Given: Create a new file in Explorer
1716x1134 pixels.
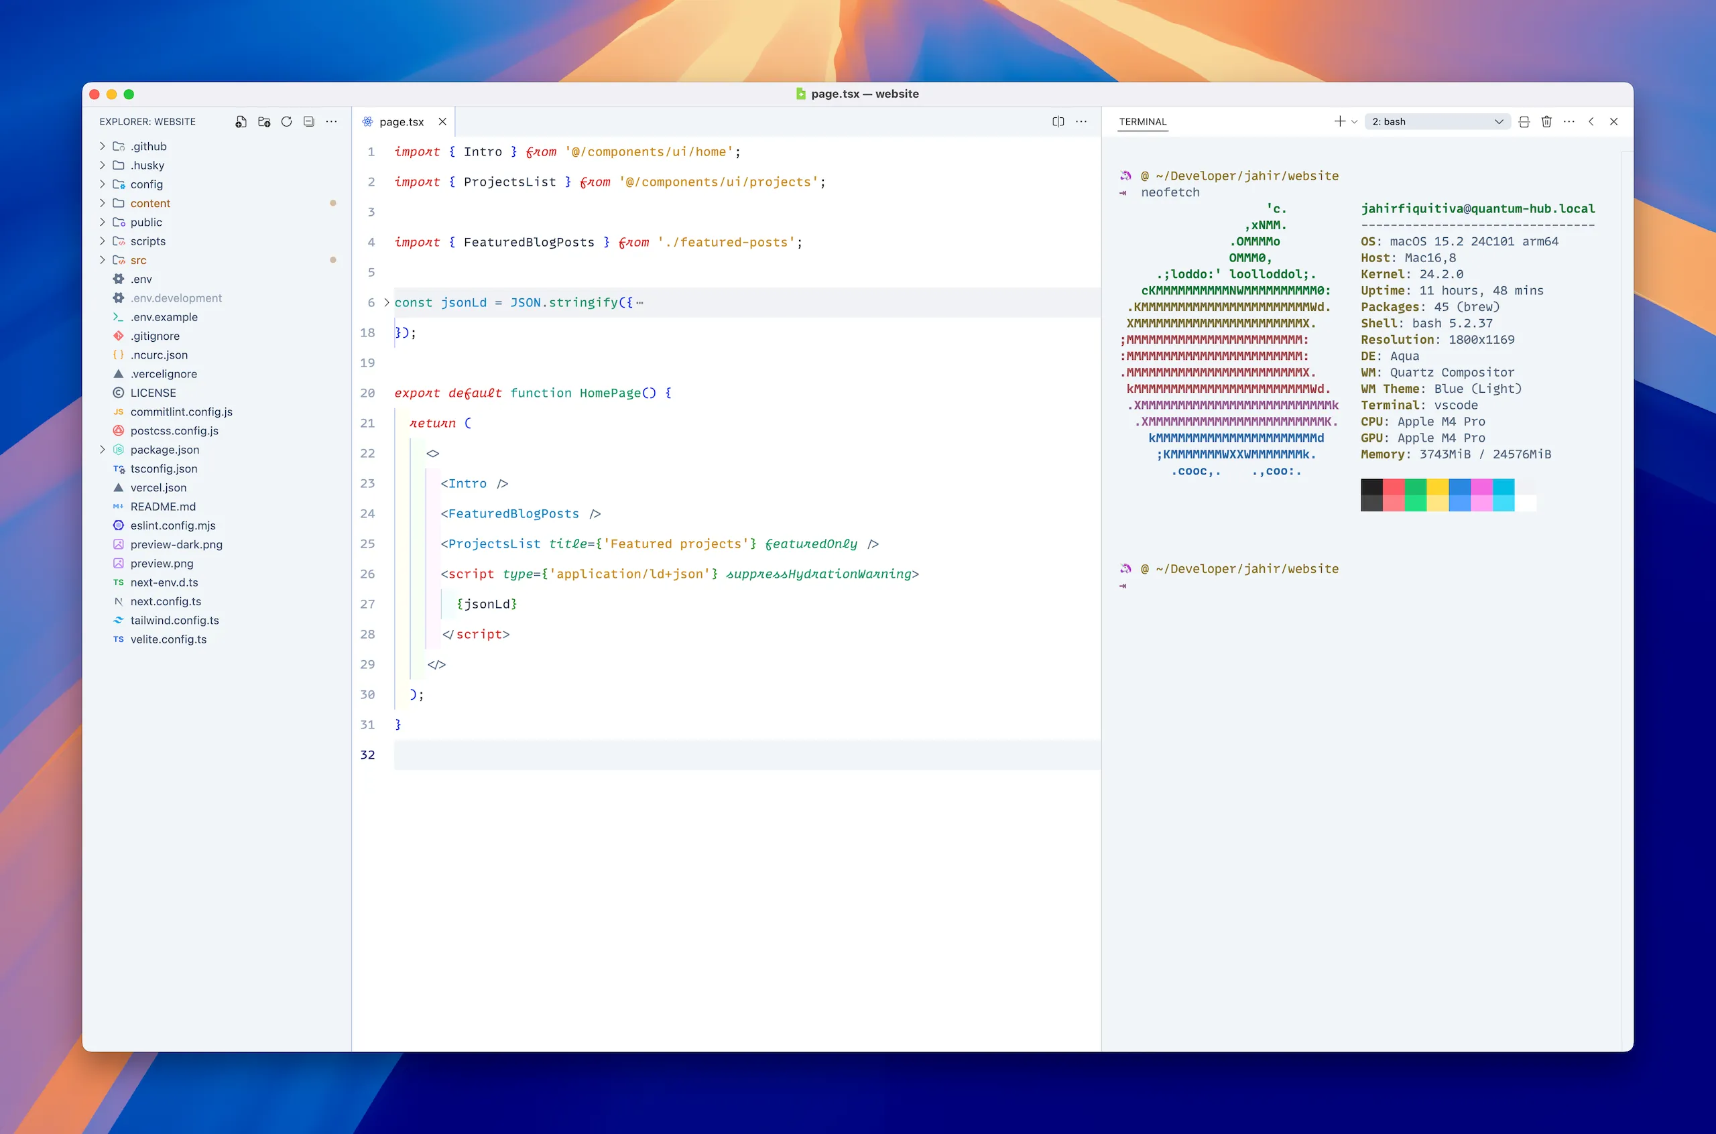Looking at the screenshot, I should (241, 121).
